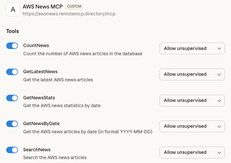
Task: Click the YYYY-MM-DD format description text
Action: pyautogui.click(x=88, y=132)
